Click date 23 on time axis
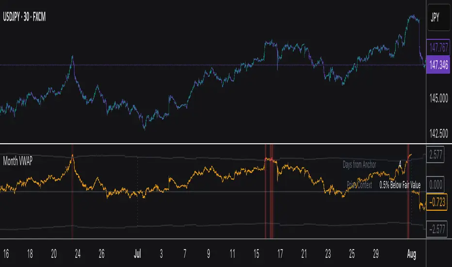 pyautogui.click(x=328, y=254)
